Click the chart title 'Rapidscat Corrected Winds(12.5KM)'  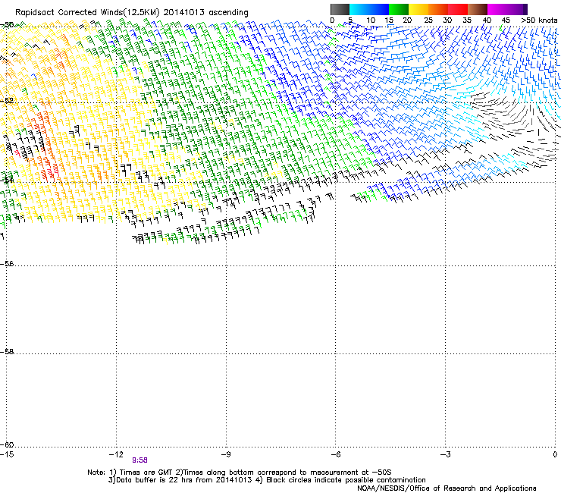pos(87,13)
